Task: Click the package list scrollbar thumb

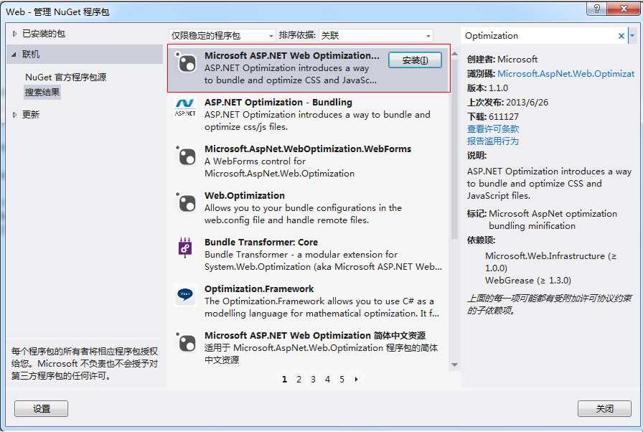Action: [454, 149]
